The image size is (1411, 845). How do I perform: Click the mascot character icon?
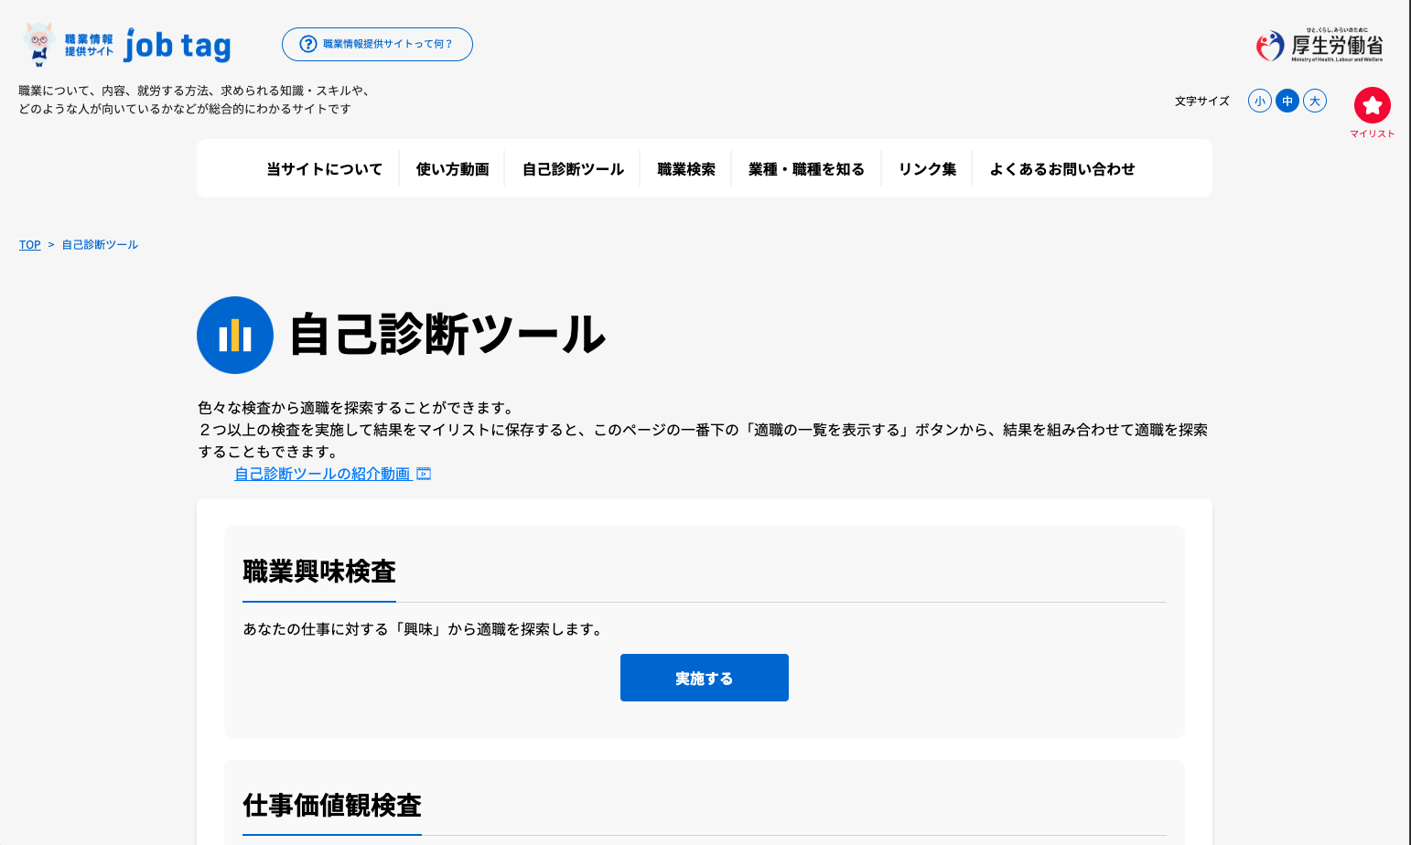pyautogui.click(x=38, y=45)
